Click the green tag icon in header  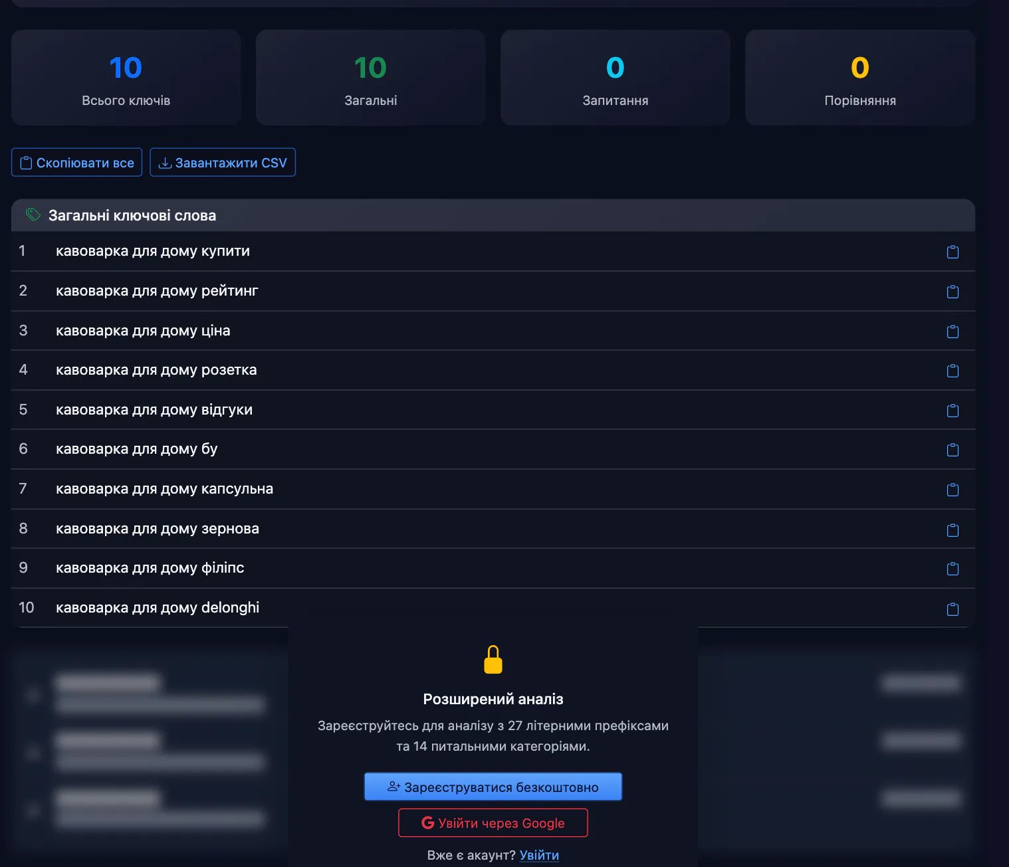(33, 215)
